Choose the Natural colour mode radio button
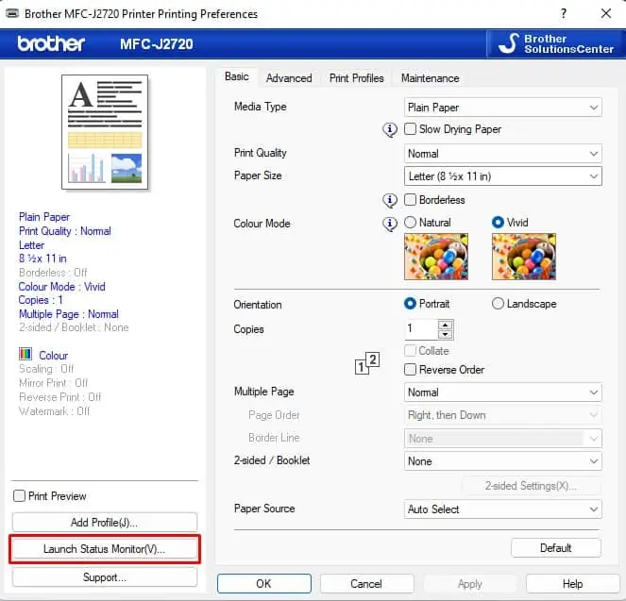626x601 pixels. [410, 222]
